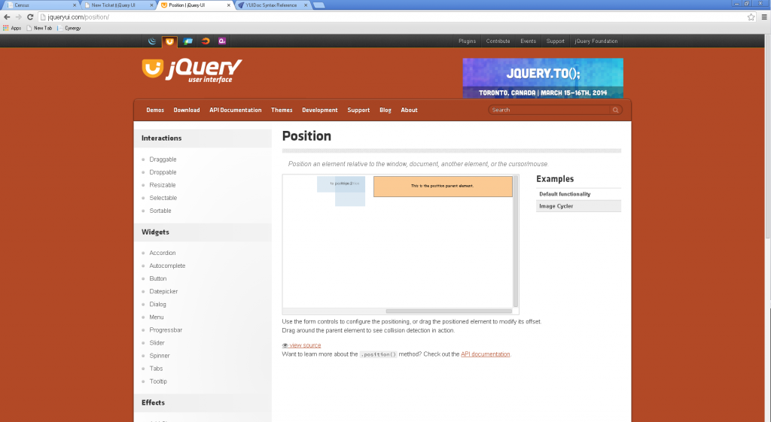Open the Sizzle site icon
This screenshot has width=771, height=422.
click(x=205, y=41)
